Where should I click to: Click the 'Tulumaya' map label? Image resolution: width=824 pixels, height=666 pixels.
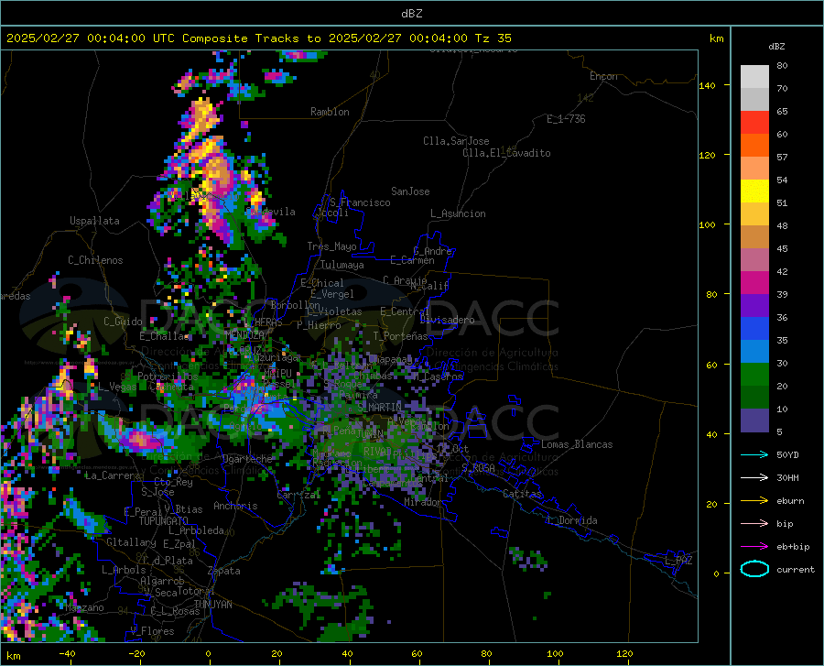point(342,265)
